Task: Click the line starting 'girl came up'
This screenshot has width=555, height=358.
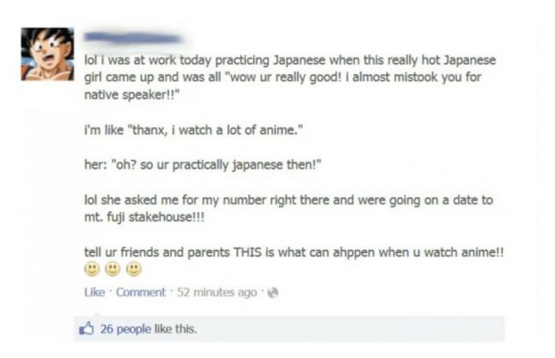Action: coord(283,78)
